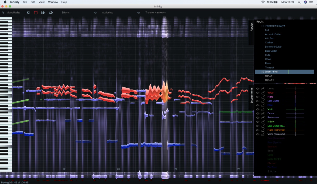
Task: Toggle the lock for Dist. Guitar instrument
Action: [x=263, y=101]
